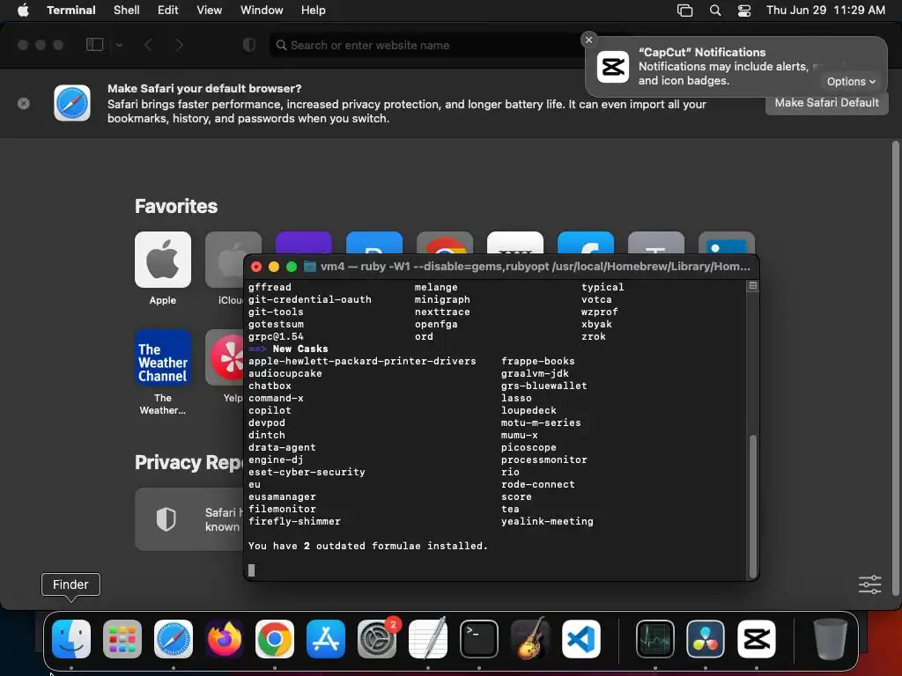902x676 pixels.
Task: Click the date and time in menu bar
Action: pos(825,10)
